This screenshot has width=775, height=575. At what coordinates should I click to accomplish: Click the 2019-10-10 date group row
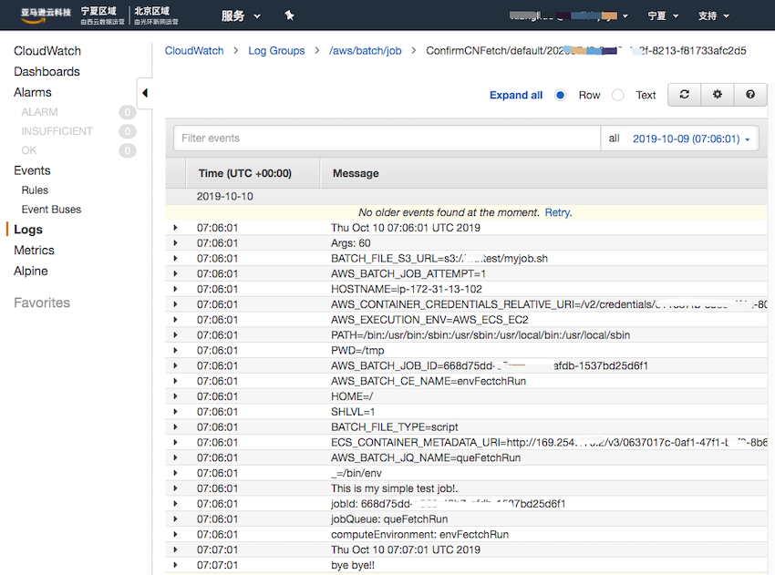[467, 196]
